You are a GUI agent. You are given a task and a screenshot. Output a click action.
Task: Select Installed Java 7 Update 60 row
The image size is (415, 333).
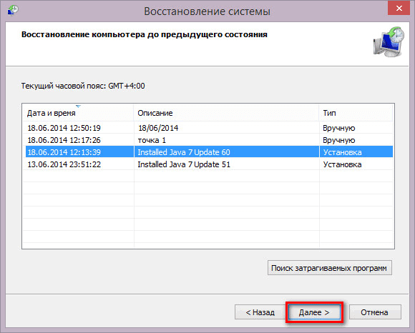pyautogui.click(x=207, y=152)
